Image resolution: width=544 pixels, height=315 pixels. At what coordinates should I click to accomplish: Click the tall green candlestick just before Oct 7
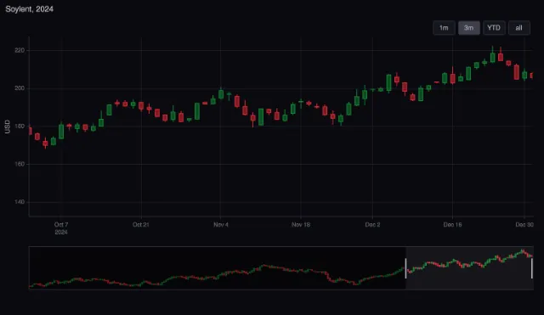pyautogui.click(x=61, y=131)
